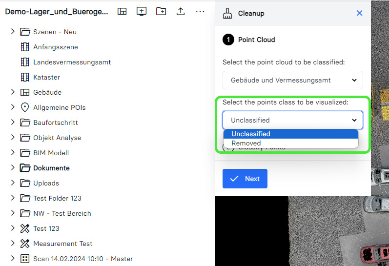389x266 pixels.
Task: Click the Scan 14.02.2024 point cloud icon
Action: [x=25, y=259]
